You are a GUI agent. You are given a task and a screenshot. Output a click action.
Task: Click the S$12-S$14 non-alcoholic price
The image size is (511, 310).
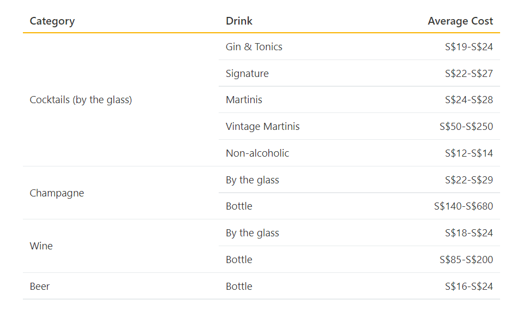pyautogui.click(x=468, y=153)
